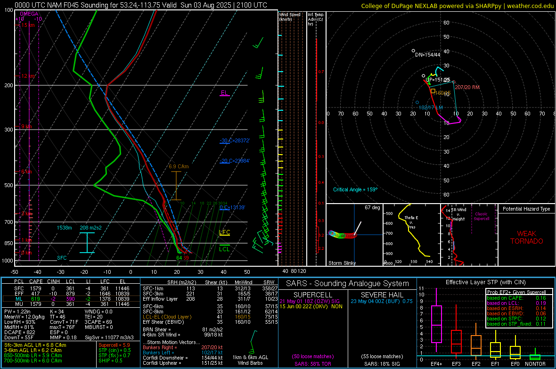Click the Effective Layer STP (with CIN) title

(x=485, y=282)
